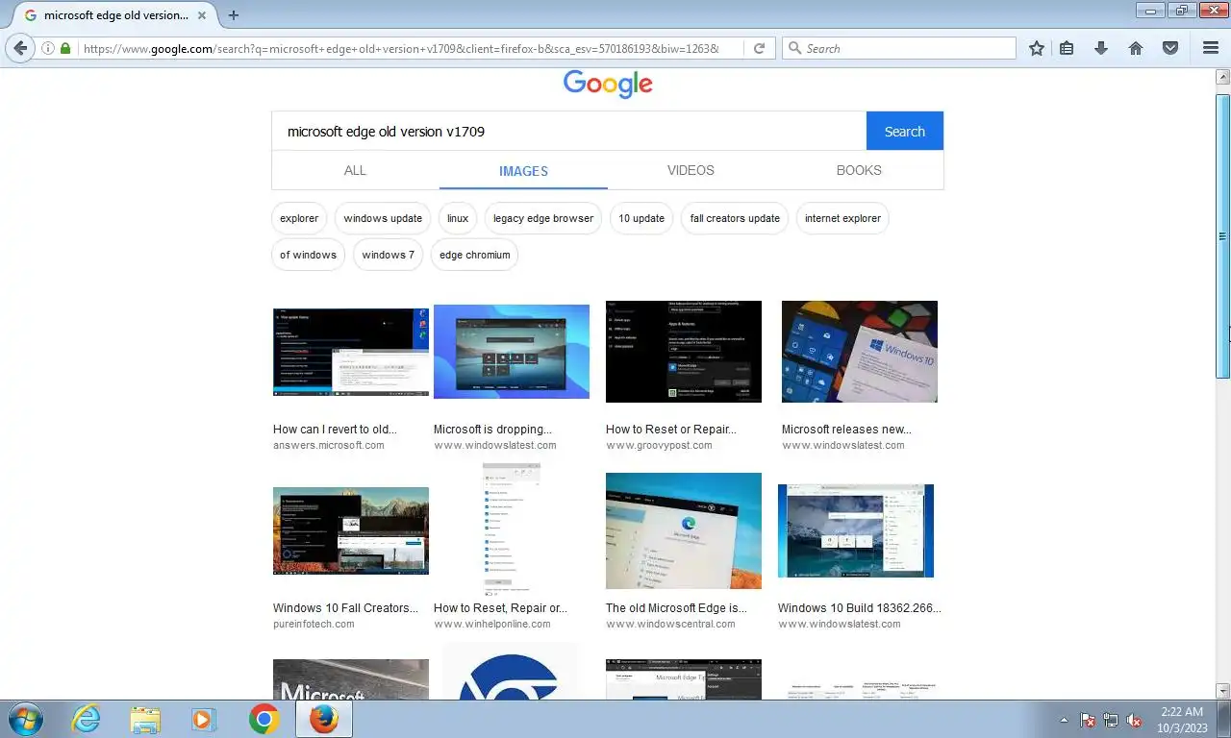1231x738 pixels.
Task: Launch Google Chrome from taskbar
Action: 264,719
